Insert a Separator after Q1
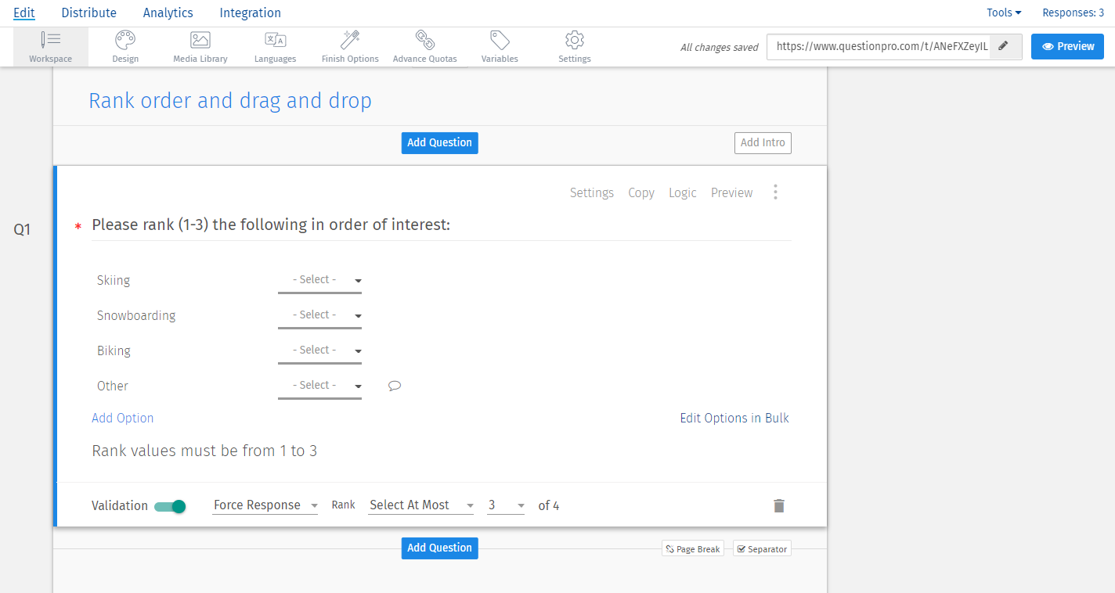The image size is (1115, 593). point(761,548)
